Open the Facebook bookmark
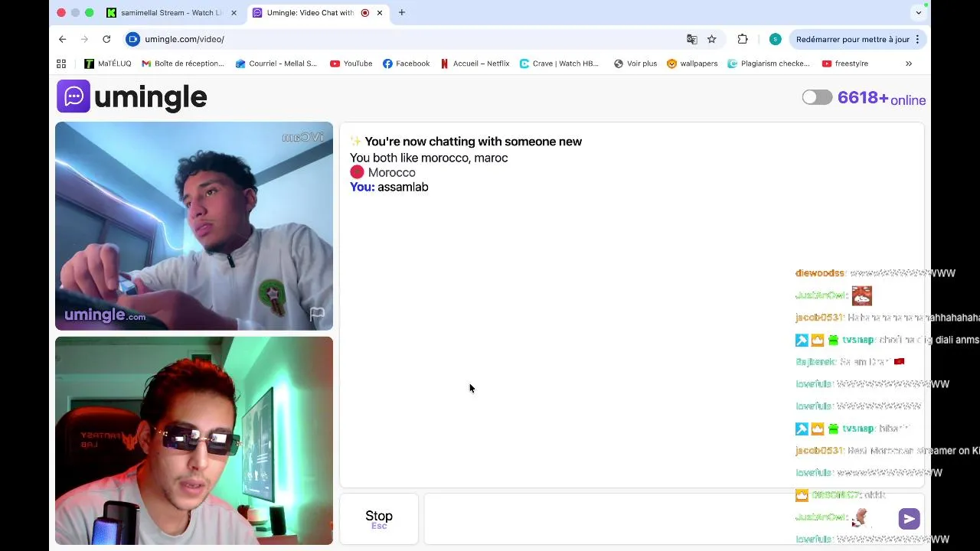The width and height of the screenshot is (980, 551). (x=406, y=64)
